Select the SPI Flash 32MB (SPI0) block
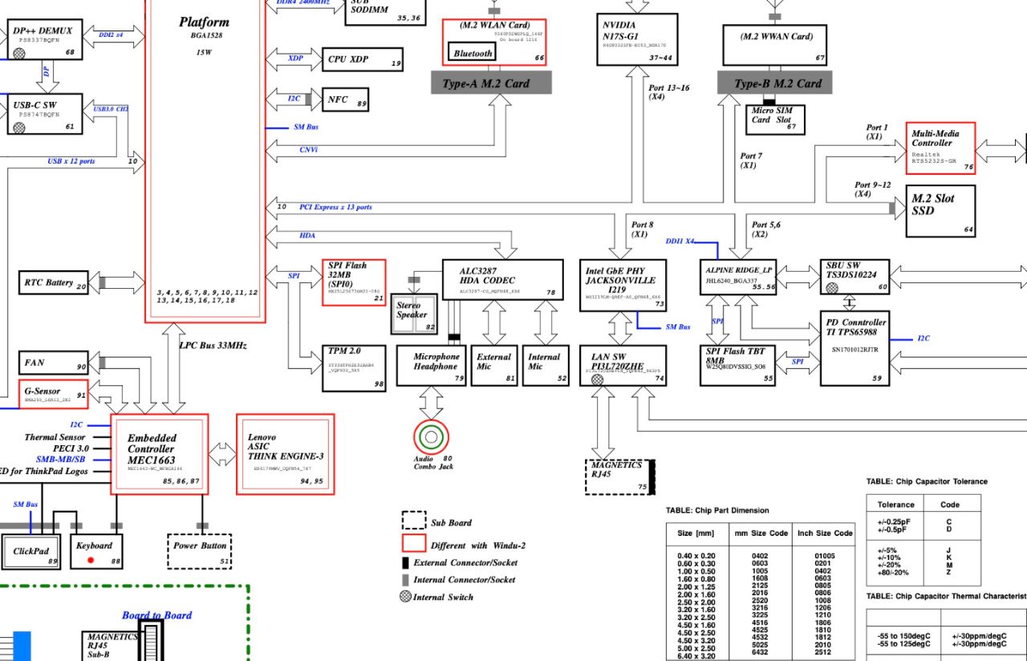The image size is (1027, 661). coord(355,282)
